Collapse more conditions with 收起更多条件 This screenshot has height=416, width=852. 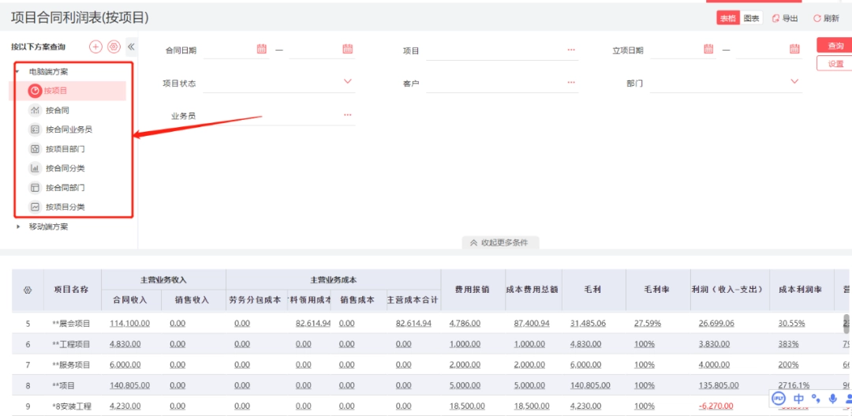coord(500,242)
